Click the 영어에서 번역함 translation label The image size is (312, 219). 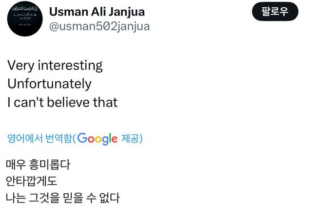point(39,139)
